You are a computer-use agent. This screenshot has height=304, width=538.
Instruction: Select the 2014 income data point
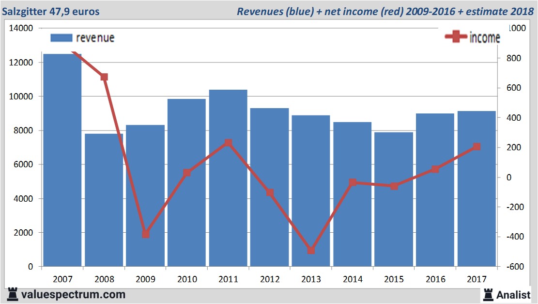coord(353,182)
